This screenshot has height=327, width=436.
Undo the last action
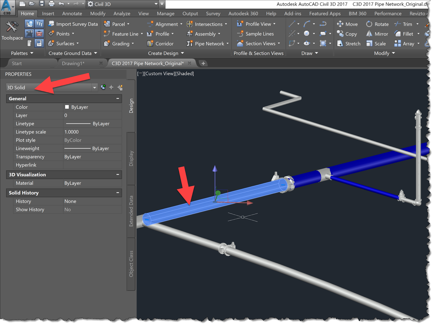61,4
